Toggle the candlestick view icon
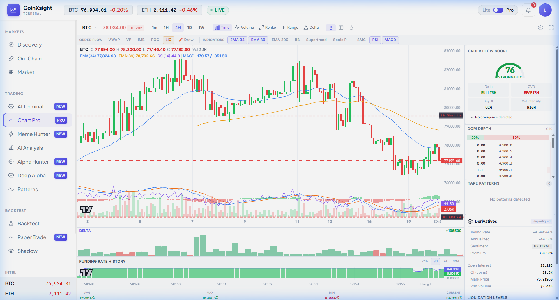 [331, 28]
